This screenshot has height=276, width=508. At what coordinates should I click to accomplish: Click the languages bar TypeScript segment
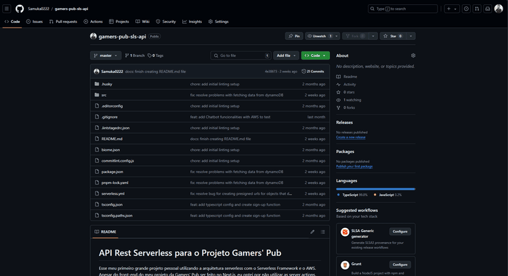tap(375, 189)
